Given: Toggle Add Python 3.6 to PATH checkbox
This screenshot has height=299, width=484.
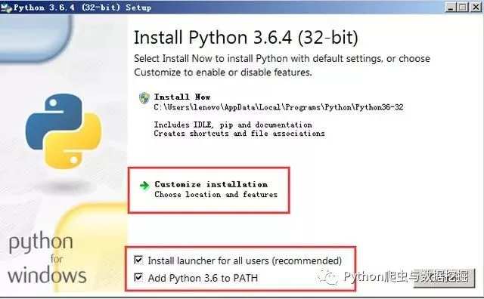Looking at the screenshot, I should [138, 277].
